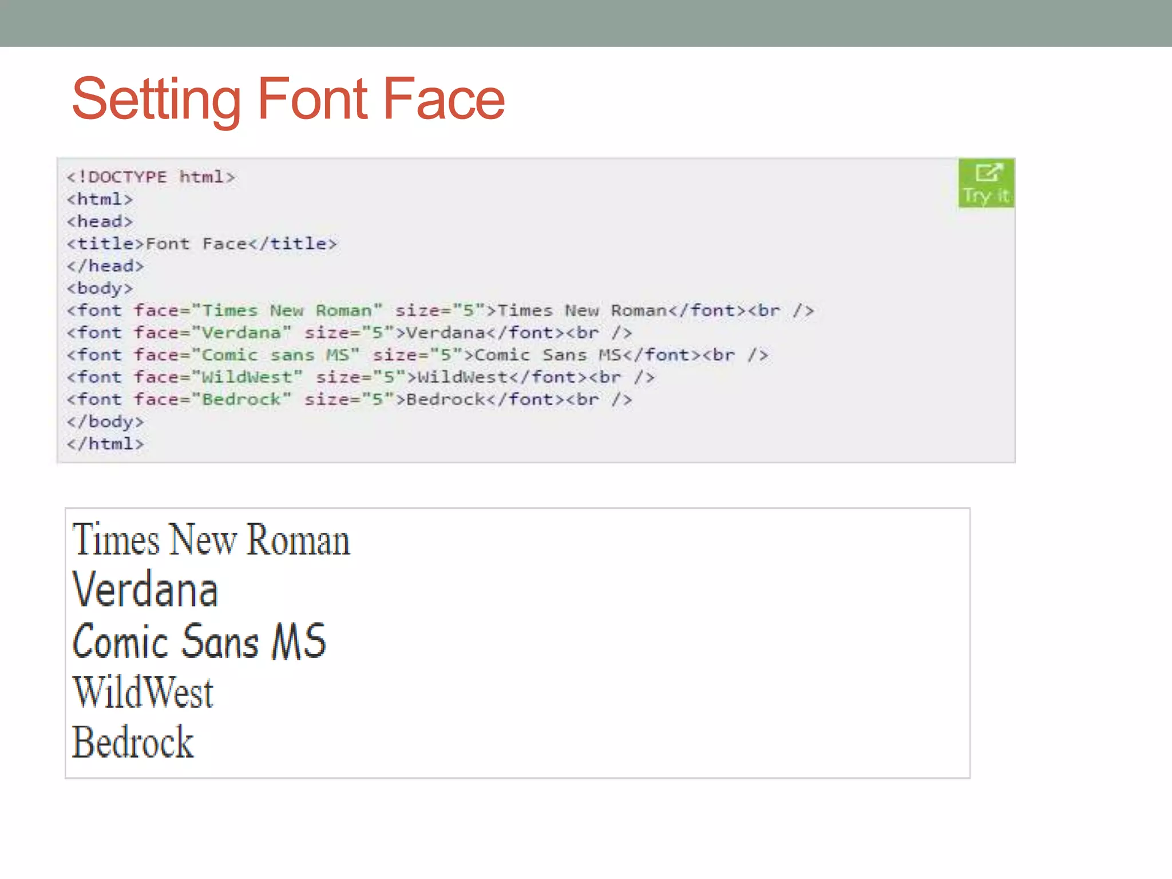Click the opening <body> tag line
The height and width of the screenshot is (879, 1172).
click(x=100, y=288)
